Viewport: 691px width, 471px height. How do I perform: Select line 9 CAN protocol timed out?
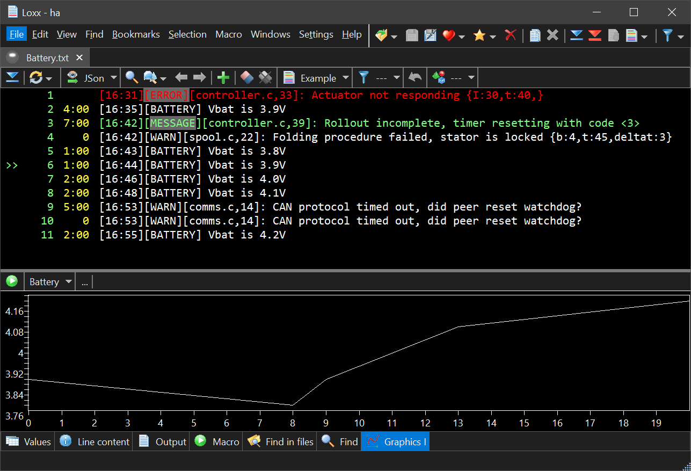point(340,207)
